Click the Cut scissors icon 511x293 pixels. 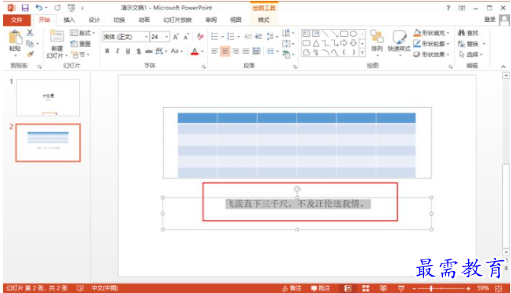30,33
